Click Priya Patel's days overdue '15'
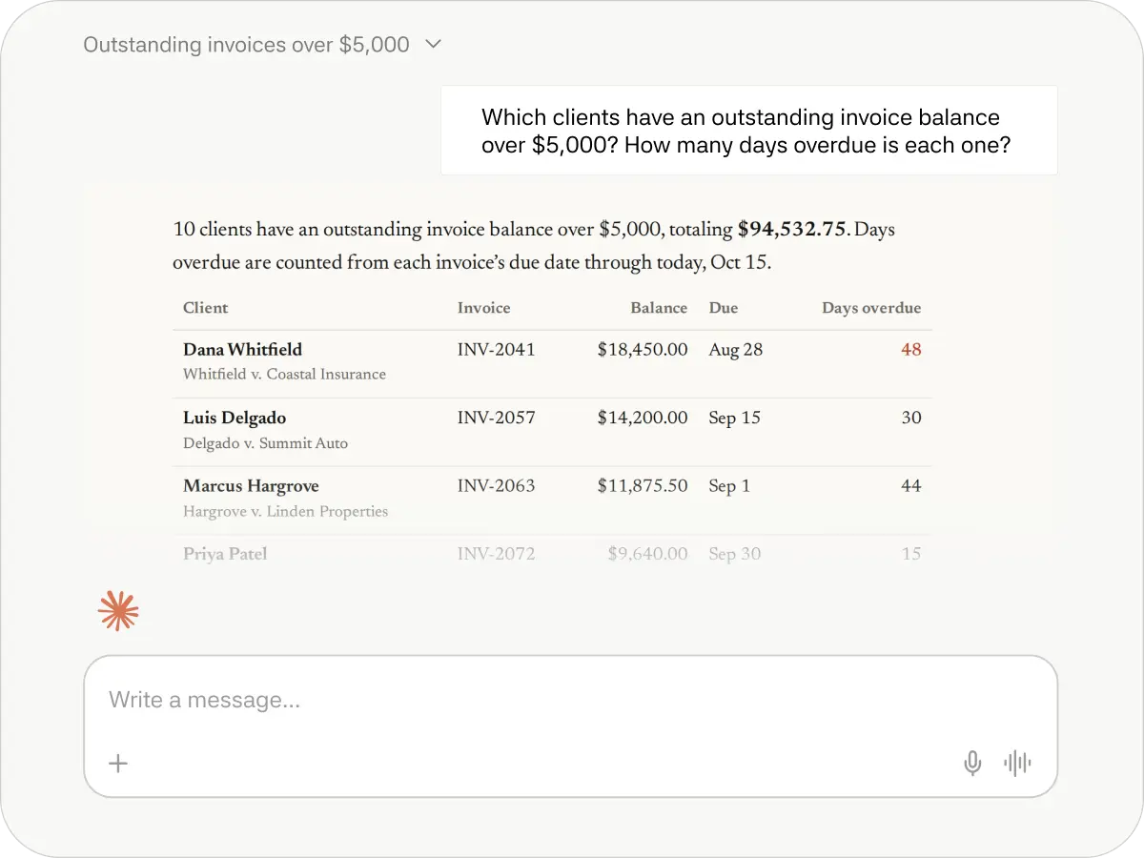 tap(911, 554)
